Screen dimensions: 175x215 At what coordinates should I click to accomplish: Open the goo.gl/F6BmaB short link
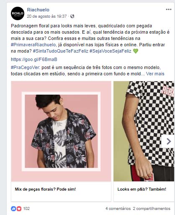[34, 59]
